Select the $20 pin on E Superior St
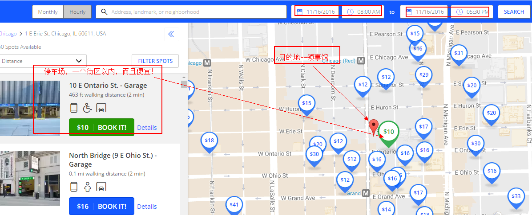 (472, 86)
